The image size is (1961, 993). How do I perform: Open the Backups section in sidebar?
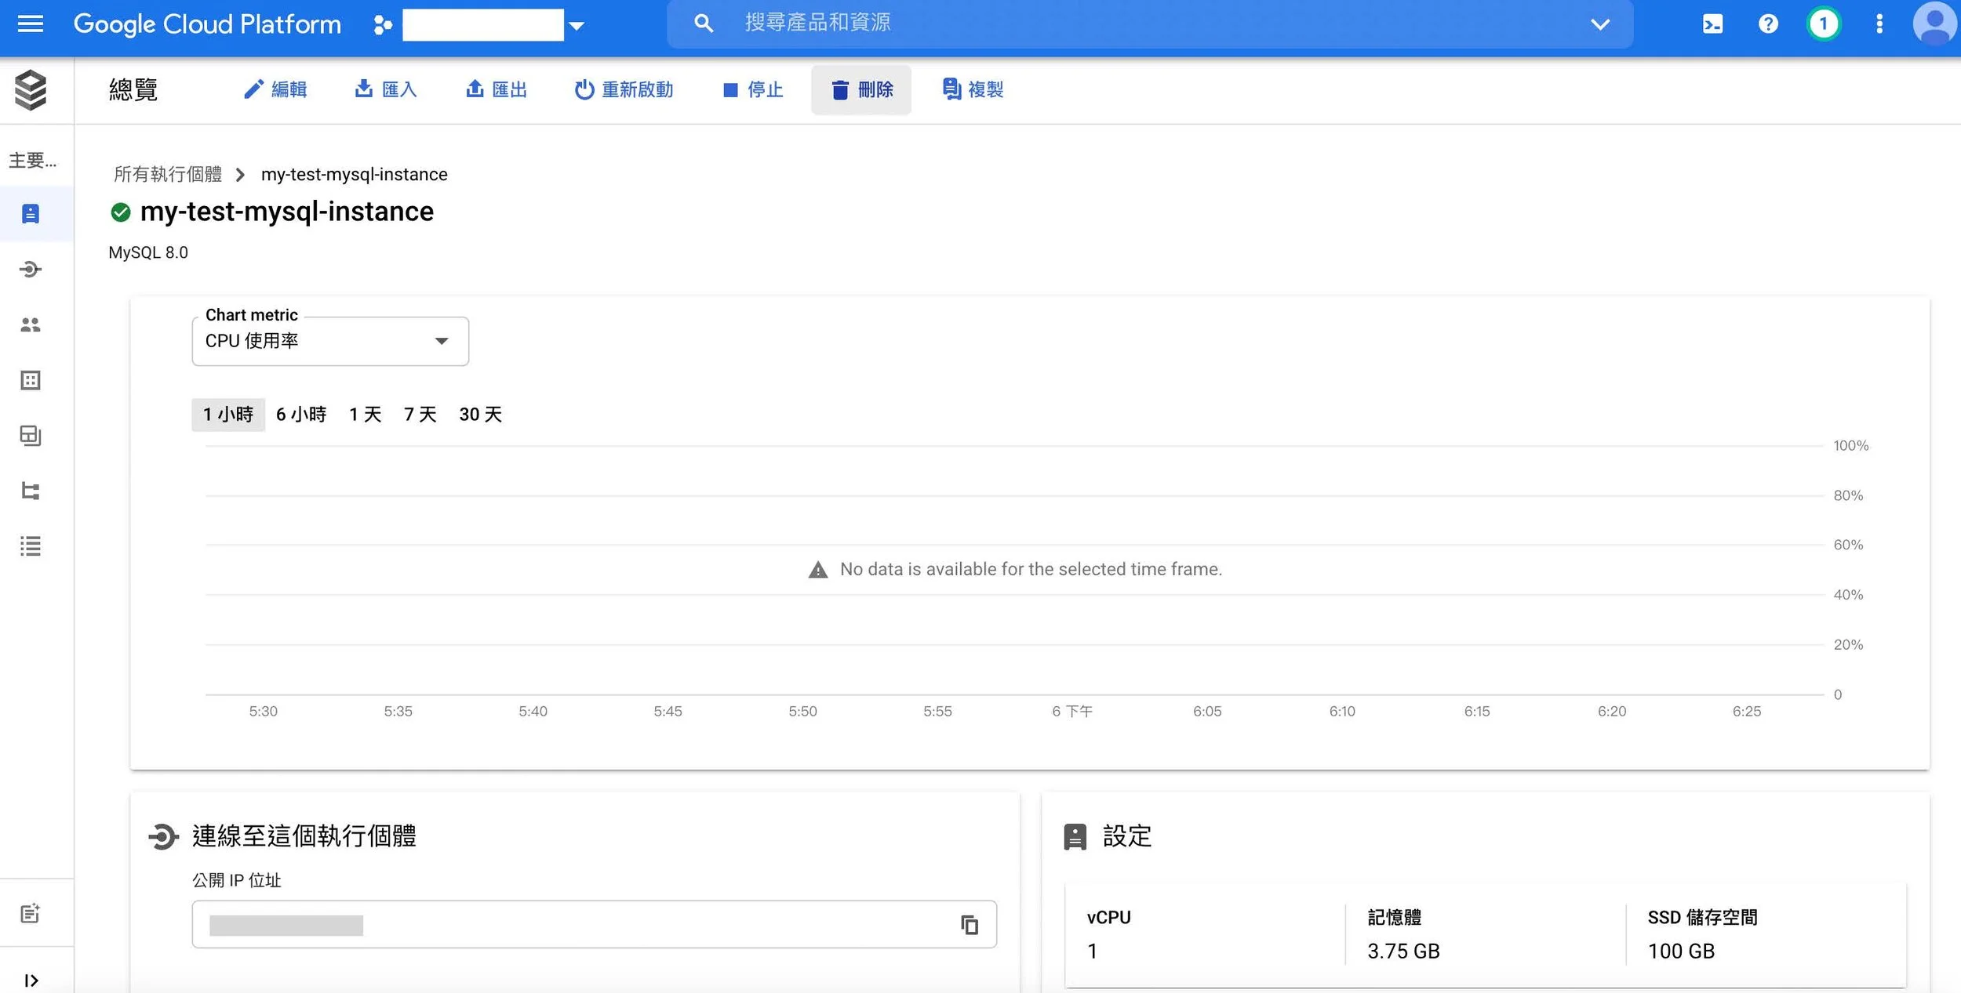31,436
